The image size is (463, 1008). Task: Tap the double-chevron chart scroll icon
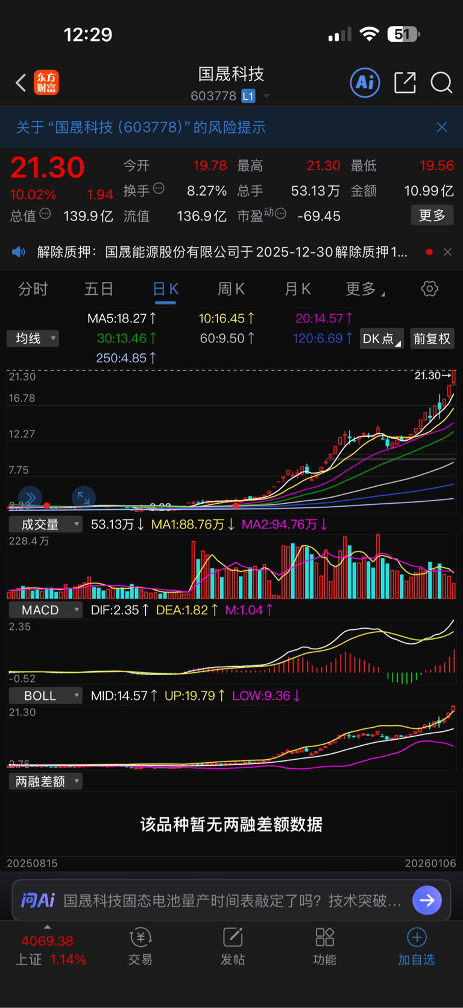tap(30, 498)
